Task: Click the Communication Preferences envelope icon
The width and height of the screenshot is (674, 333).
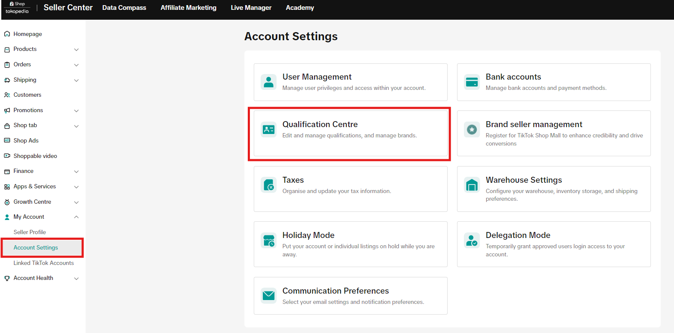Action: [268, 296]
